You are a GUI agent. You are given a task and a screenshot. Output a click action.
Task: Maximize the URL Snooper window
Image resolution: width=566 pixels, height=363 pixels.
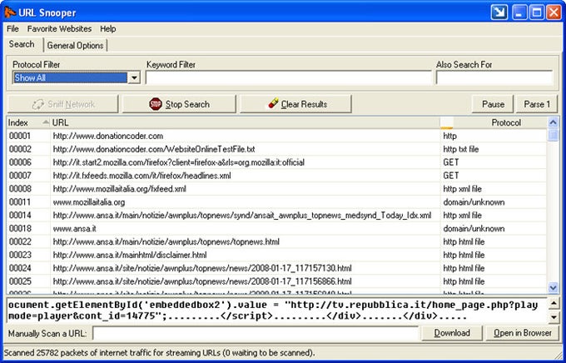point(536,12)
